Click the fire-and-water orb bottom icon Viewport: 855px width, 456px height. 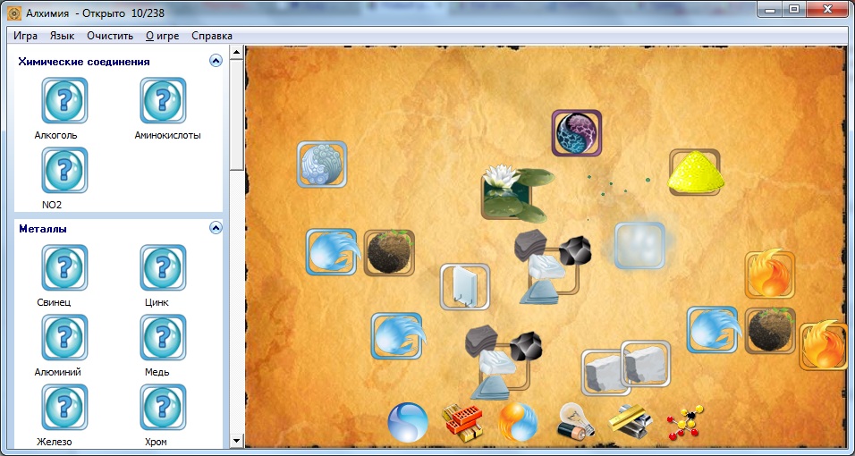pyautogui.click(x=518, y=422)
